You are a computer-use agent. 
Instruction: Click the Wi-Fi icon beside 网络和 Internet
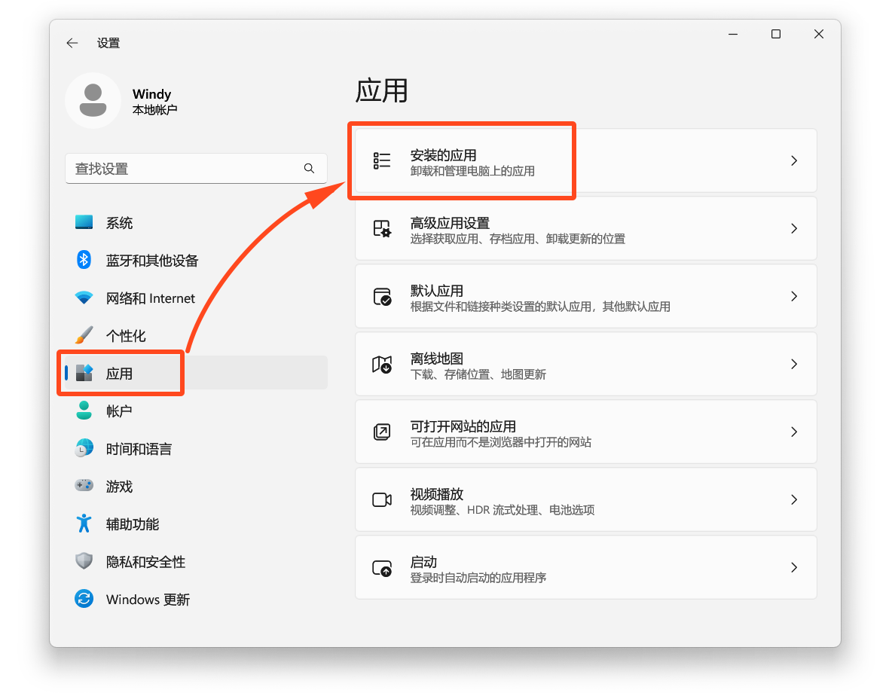pyautogui.click(x=84, y=298)
